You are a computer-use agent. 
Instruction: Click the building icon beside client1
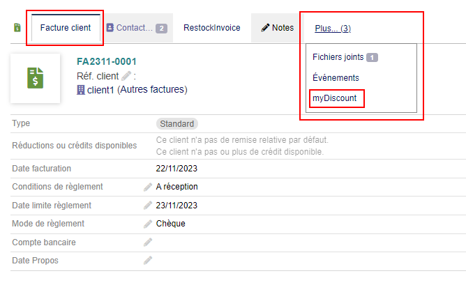coord(80,89)
